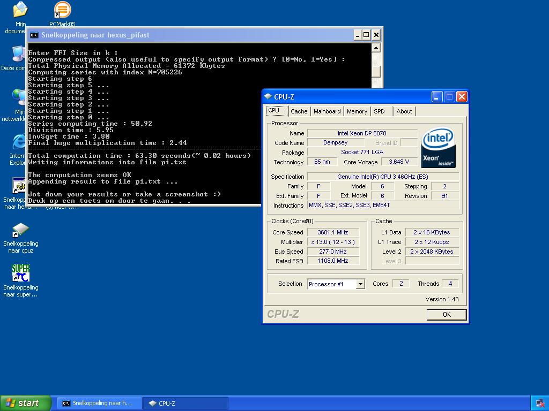This screenshot has width=549, height=411.
Task: Minimize the hexus_pifast console window
Action: pyautogui.click(x=358, y=35)
